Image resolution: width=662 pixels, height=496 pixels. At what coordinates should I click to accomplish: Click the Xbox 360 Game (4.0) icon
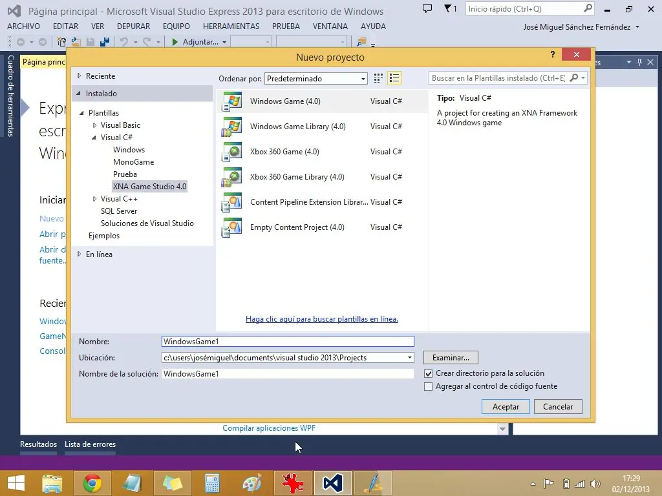[231, 152]
